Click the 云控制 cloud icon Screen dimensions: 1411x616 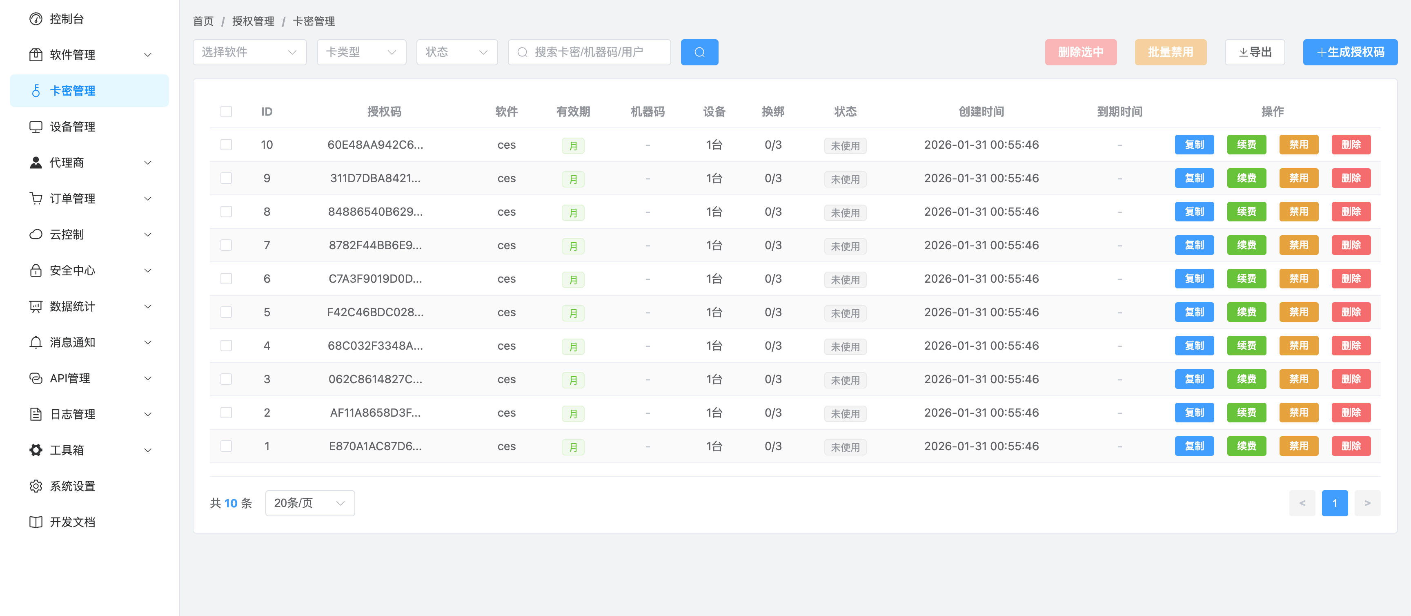36,234
